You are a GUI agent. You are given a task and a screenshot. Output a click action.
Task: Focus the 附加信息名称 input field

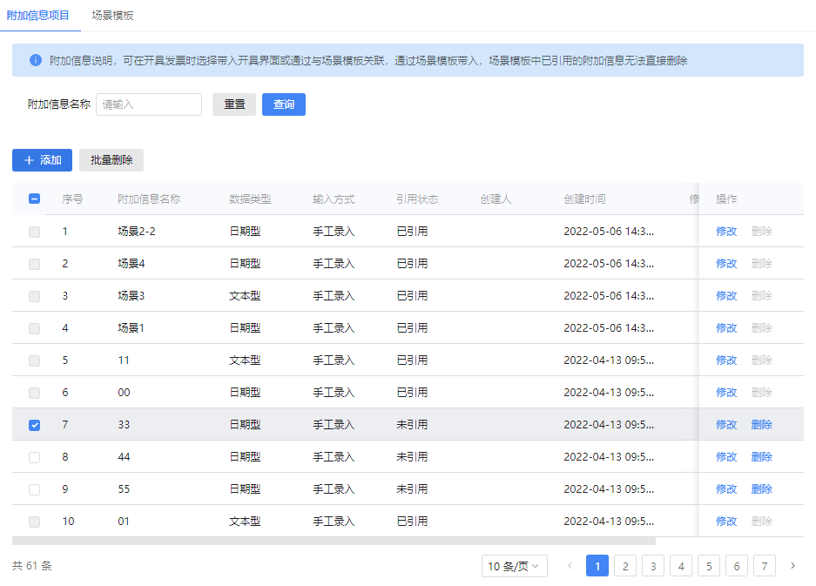point(149,104)
